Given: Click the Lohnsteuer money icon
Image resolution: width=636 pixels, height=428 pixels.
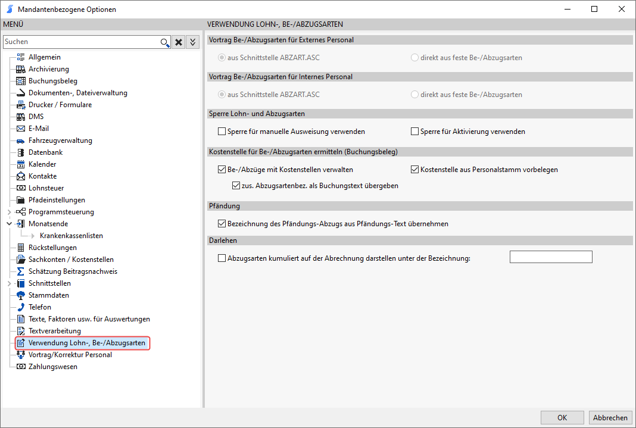Looking at the screenshot, I should [21, 188].
